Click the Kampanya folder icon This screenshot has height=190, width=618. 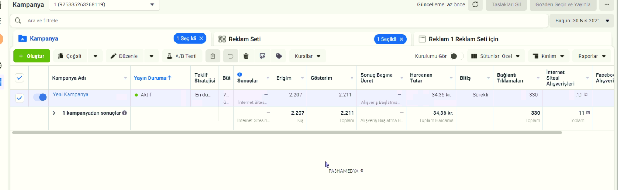(x=22, y=38)
